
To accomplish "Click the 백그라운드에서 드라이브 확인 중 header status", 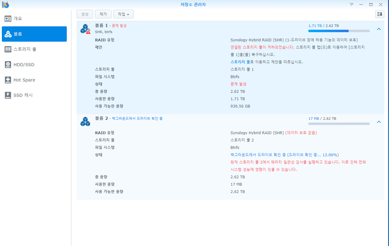I will pyautogui.click(x=137, y=118).
